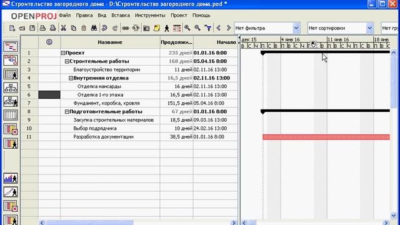Click the Open project folder icon
The height and width of the screenshot is (225, 400).
tap(22, 28)
